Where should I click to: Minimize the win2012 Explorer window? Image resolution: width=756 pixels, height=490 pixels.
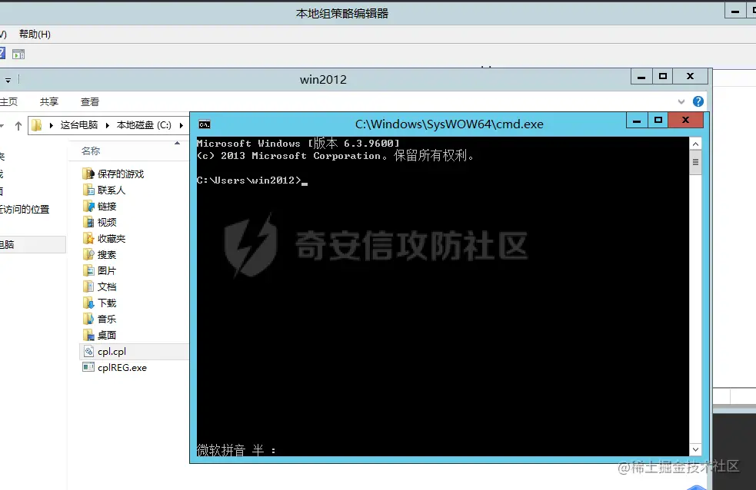(x=641, y=76)
